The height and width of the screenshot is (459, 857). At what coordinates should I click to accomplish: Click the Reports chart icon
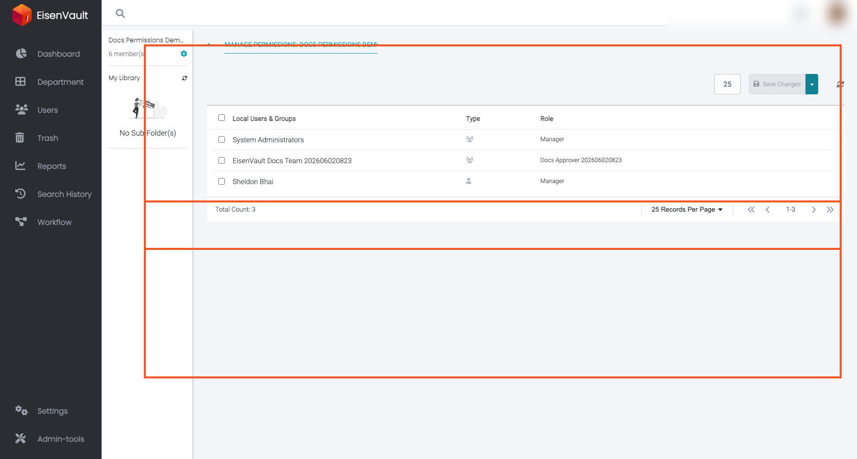click(x=20, y=166)
